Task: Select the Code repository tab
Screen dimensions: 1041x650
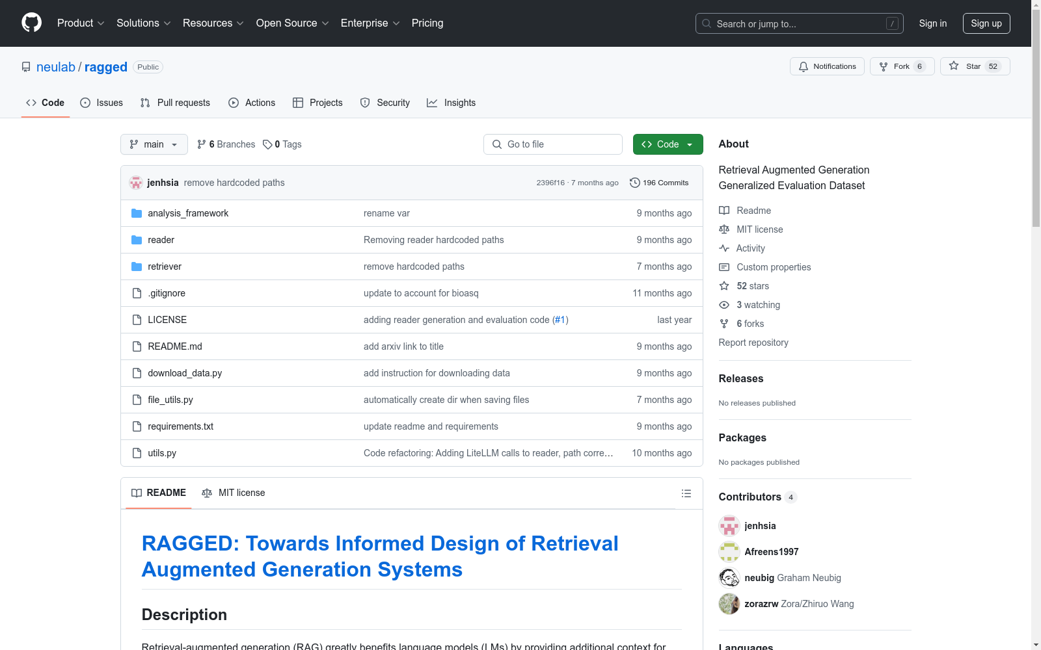Action: [x=46, y=103]
